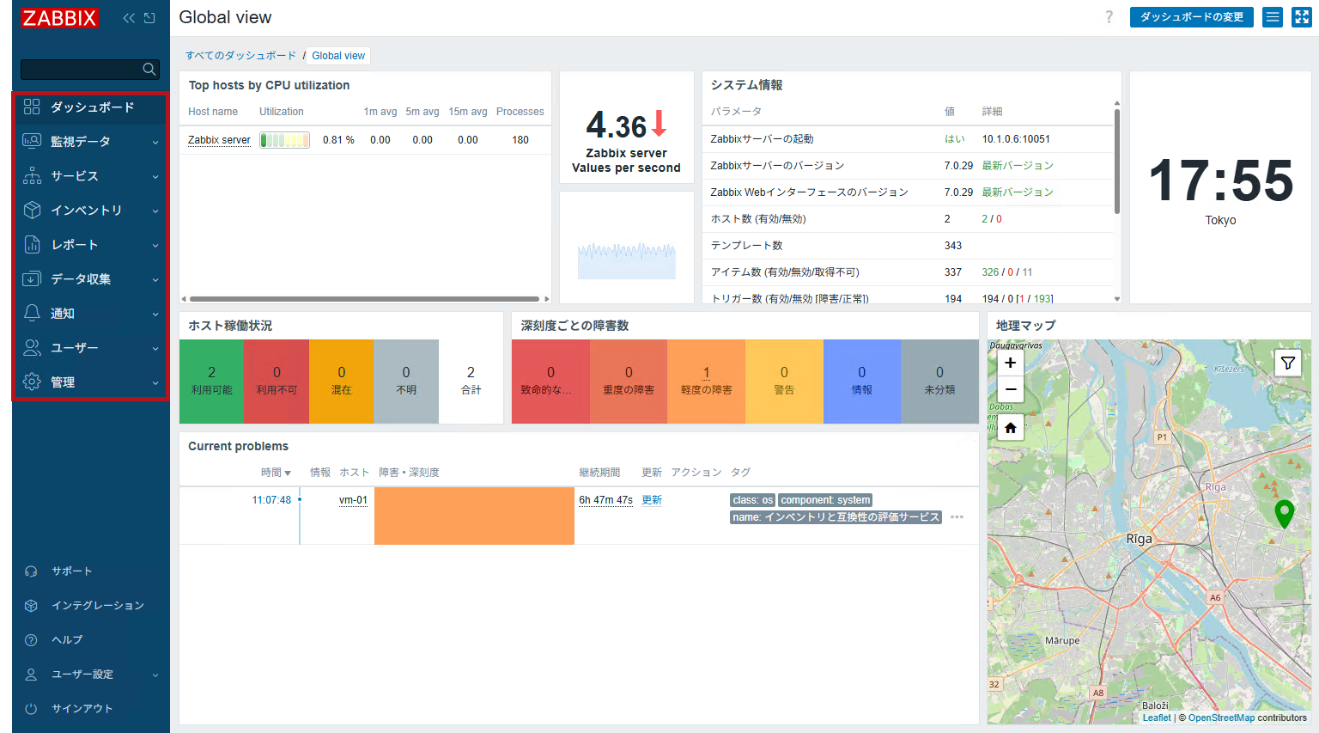The image size is (1319, 733).
Task: Reset map to home view
Action: point(1011,427)
